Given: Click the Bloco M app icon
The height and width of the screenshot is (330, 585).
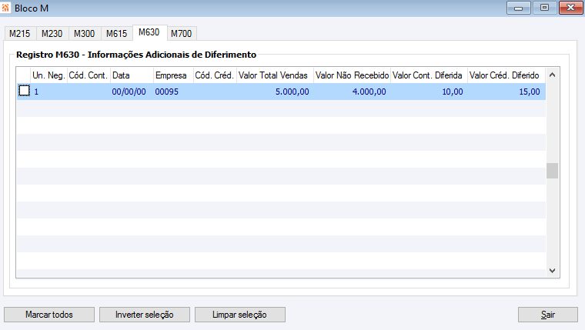Looking at the screenshot, I should [5, 8].
